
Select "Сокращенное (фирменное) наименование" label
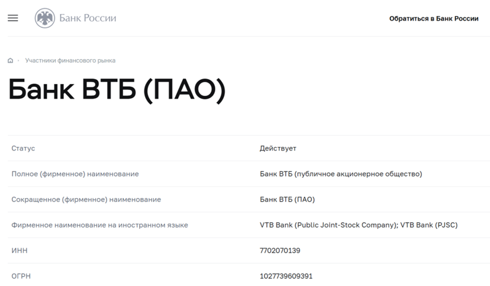(86, 200)
